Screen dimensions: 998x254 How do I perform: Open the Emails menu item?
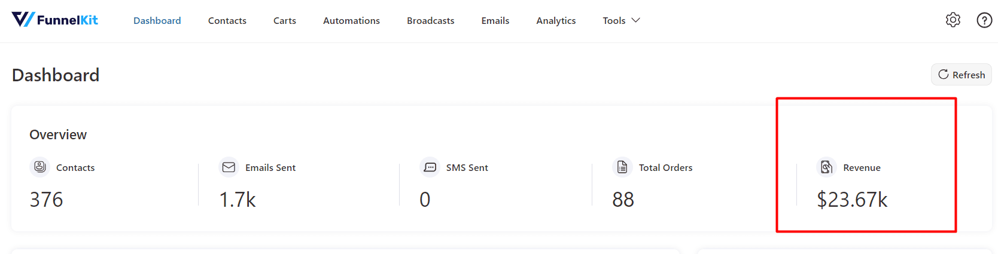coord(495,20)
